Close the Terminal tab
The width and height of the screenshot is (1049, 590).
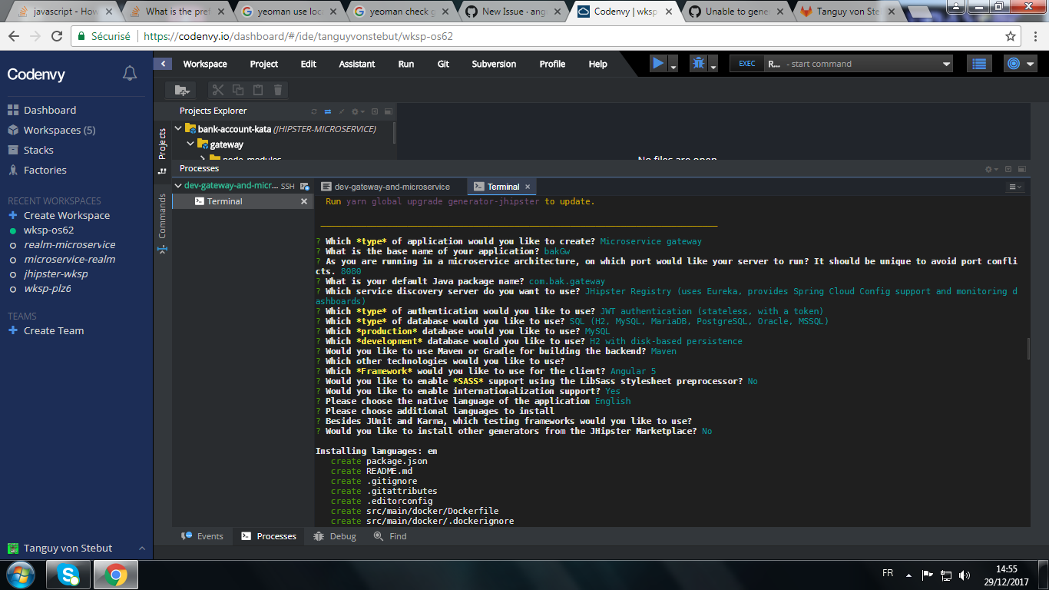click(528, 187)
